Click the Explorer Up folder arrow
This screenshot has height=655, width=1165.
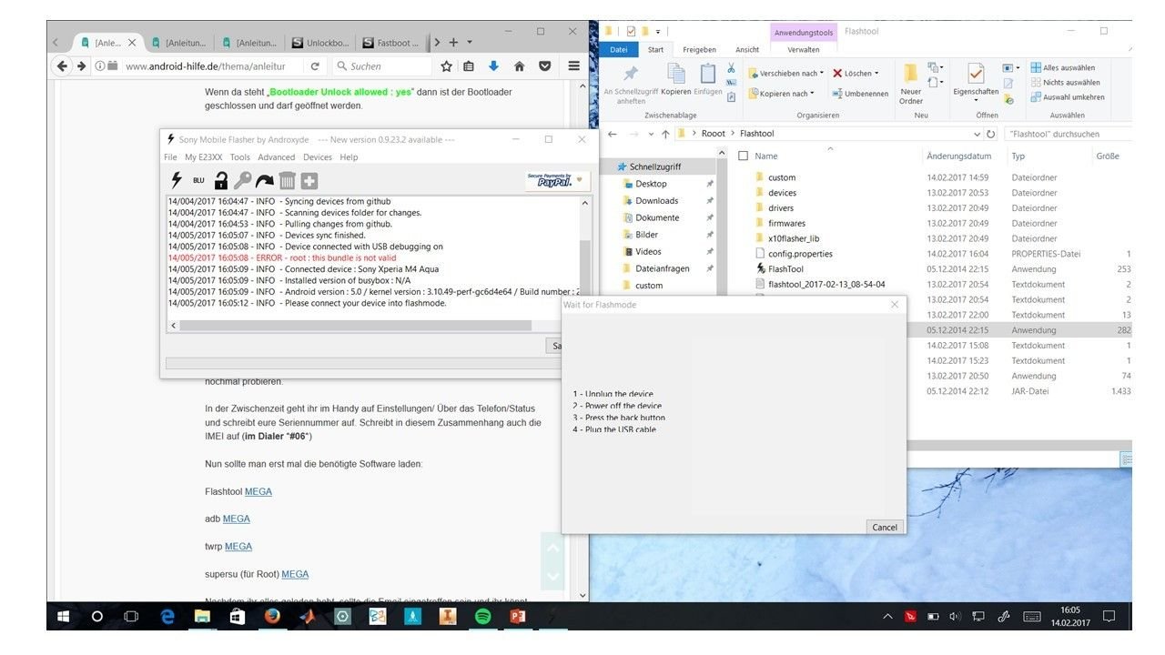(x=665, y=134)
